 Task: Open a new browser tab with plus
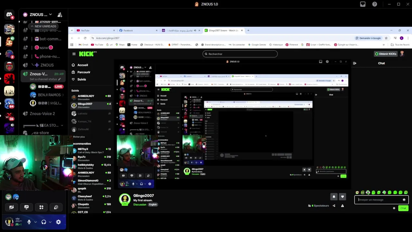coord(248,30)
